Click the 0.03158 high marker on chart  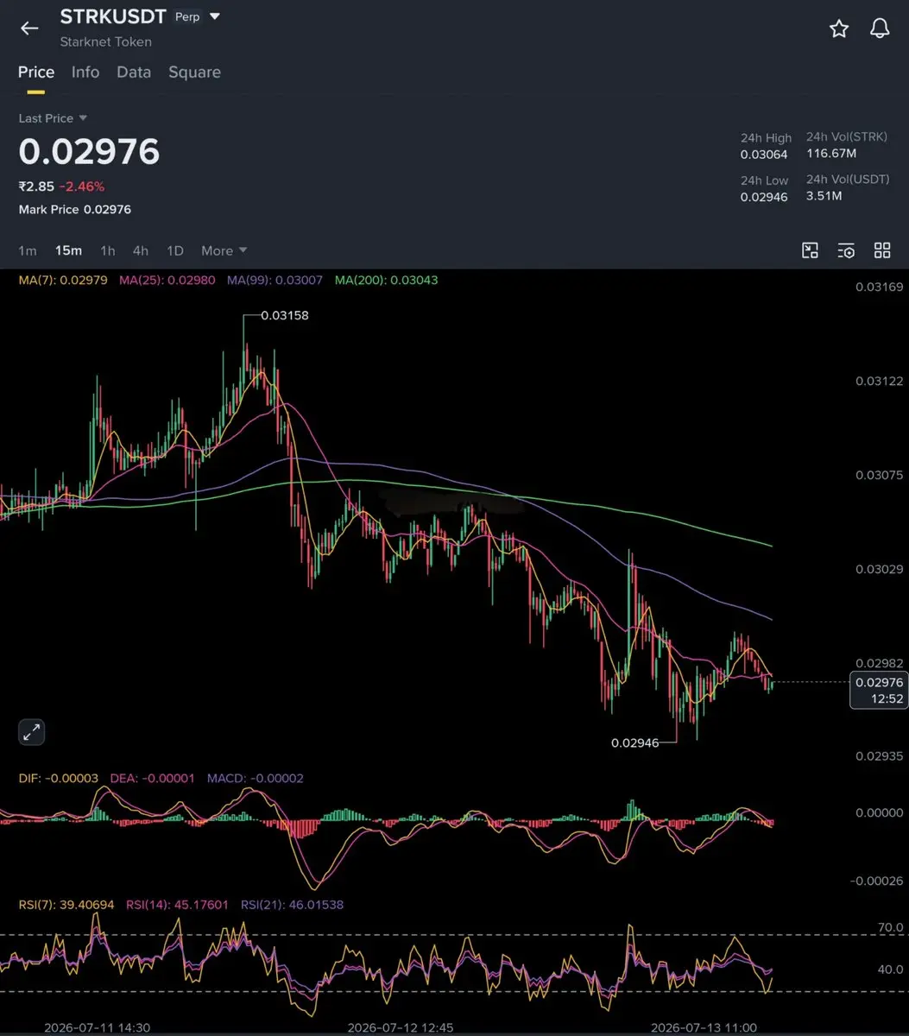pyautogui.click(x=285, y=315)
